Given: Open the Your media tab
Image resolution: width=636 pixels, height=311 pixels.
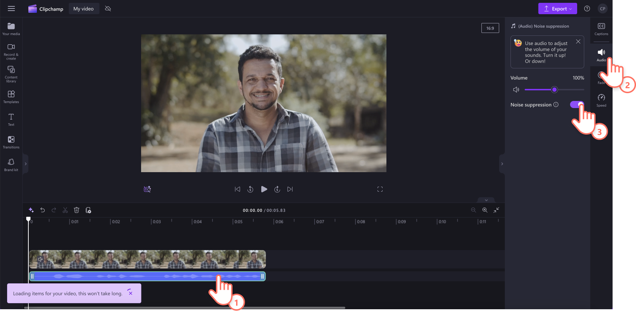Looking at the screenshot, I should tap(11, 29).
